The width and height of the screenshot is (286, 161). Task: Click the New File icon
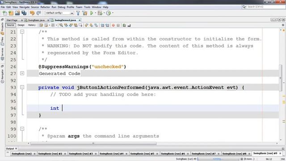(5, 13)
